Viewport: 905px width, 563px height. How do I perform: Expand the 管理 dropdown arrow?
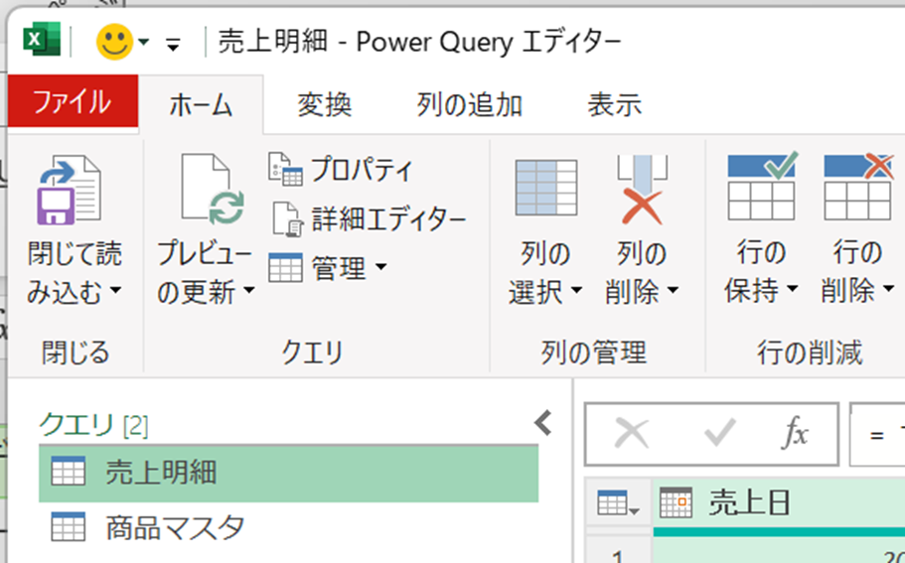click(380, 267)
